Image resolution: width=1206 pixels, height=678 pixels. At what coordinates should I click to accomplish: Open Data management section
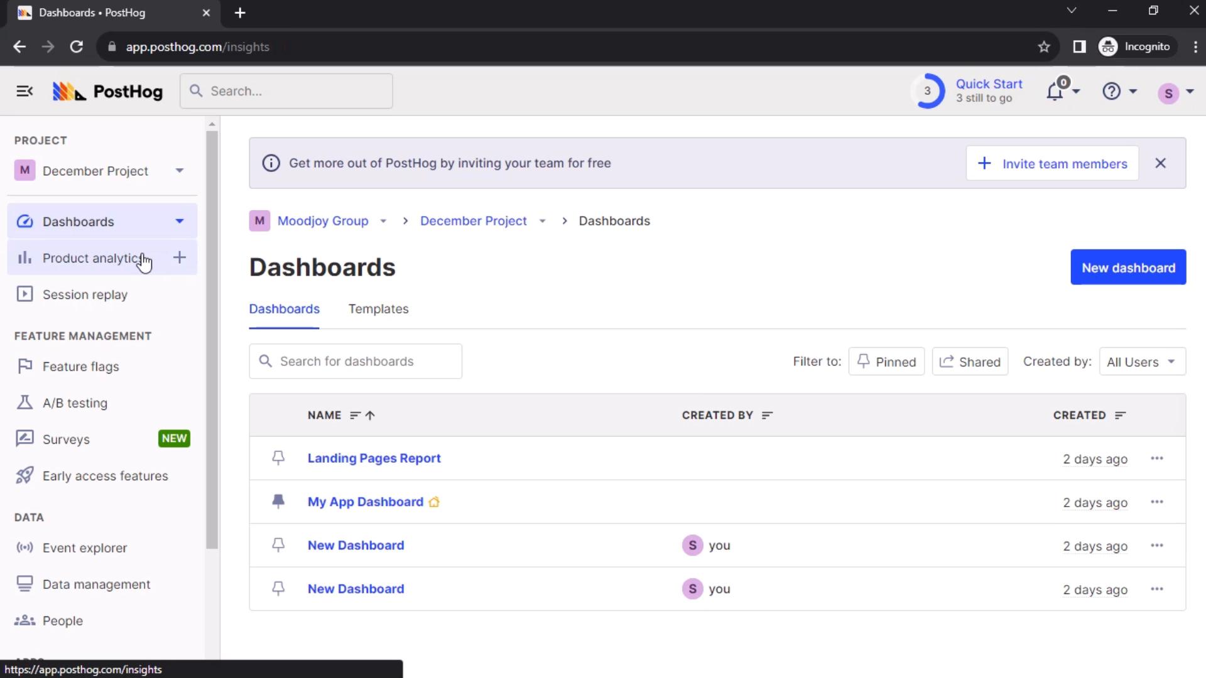coord(96,584)
